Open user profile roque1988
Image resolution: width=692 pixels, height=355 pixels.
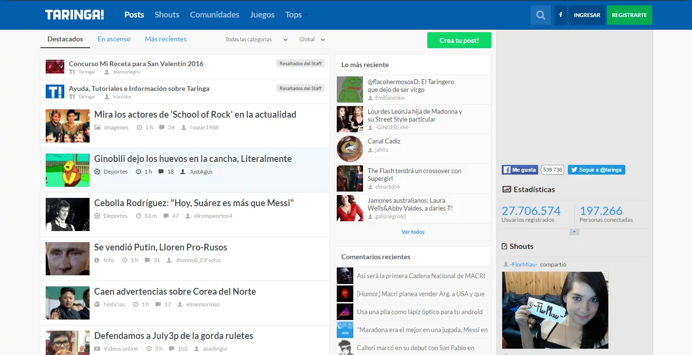click(204, 127)
